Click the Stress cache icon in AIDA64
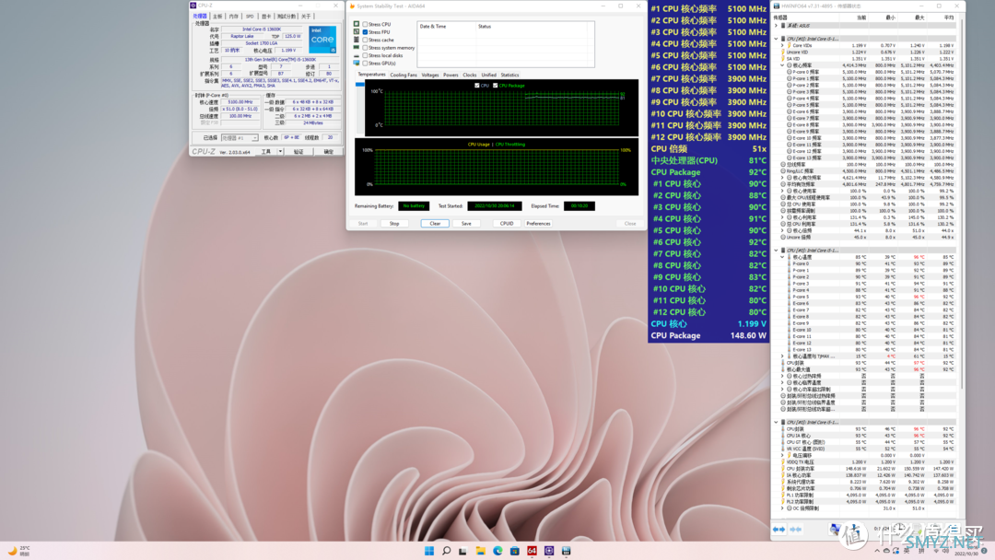 (357, 40)
